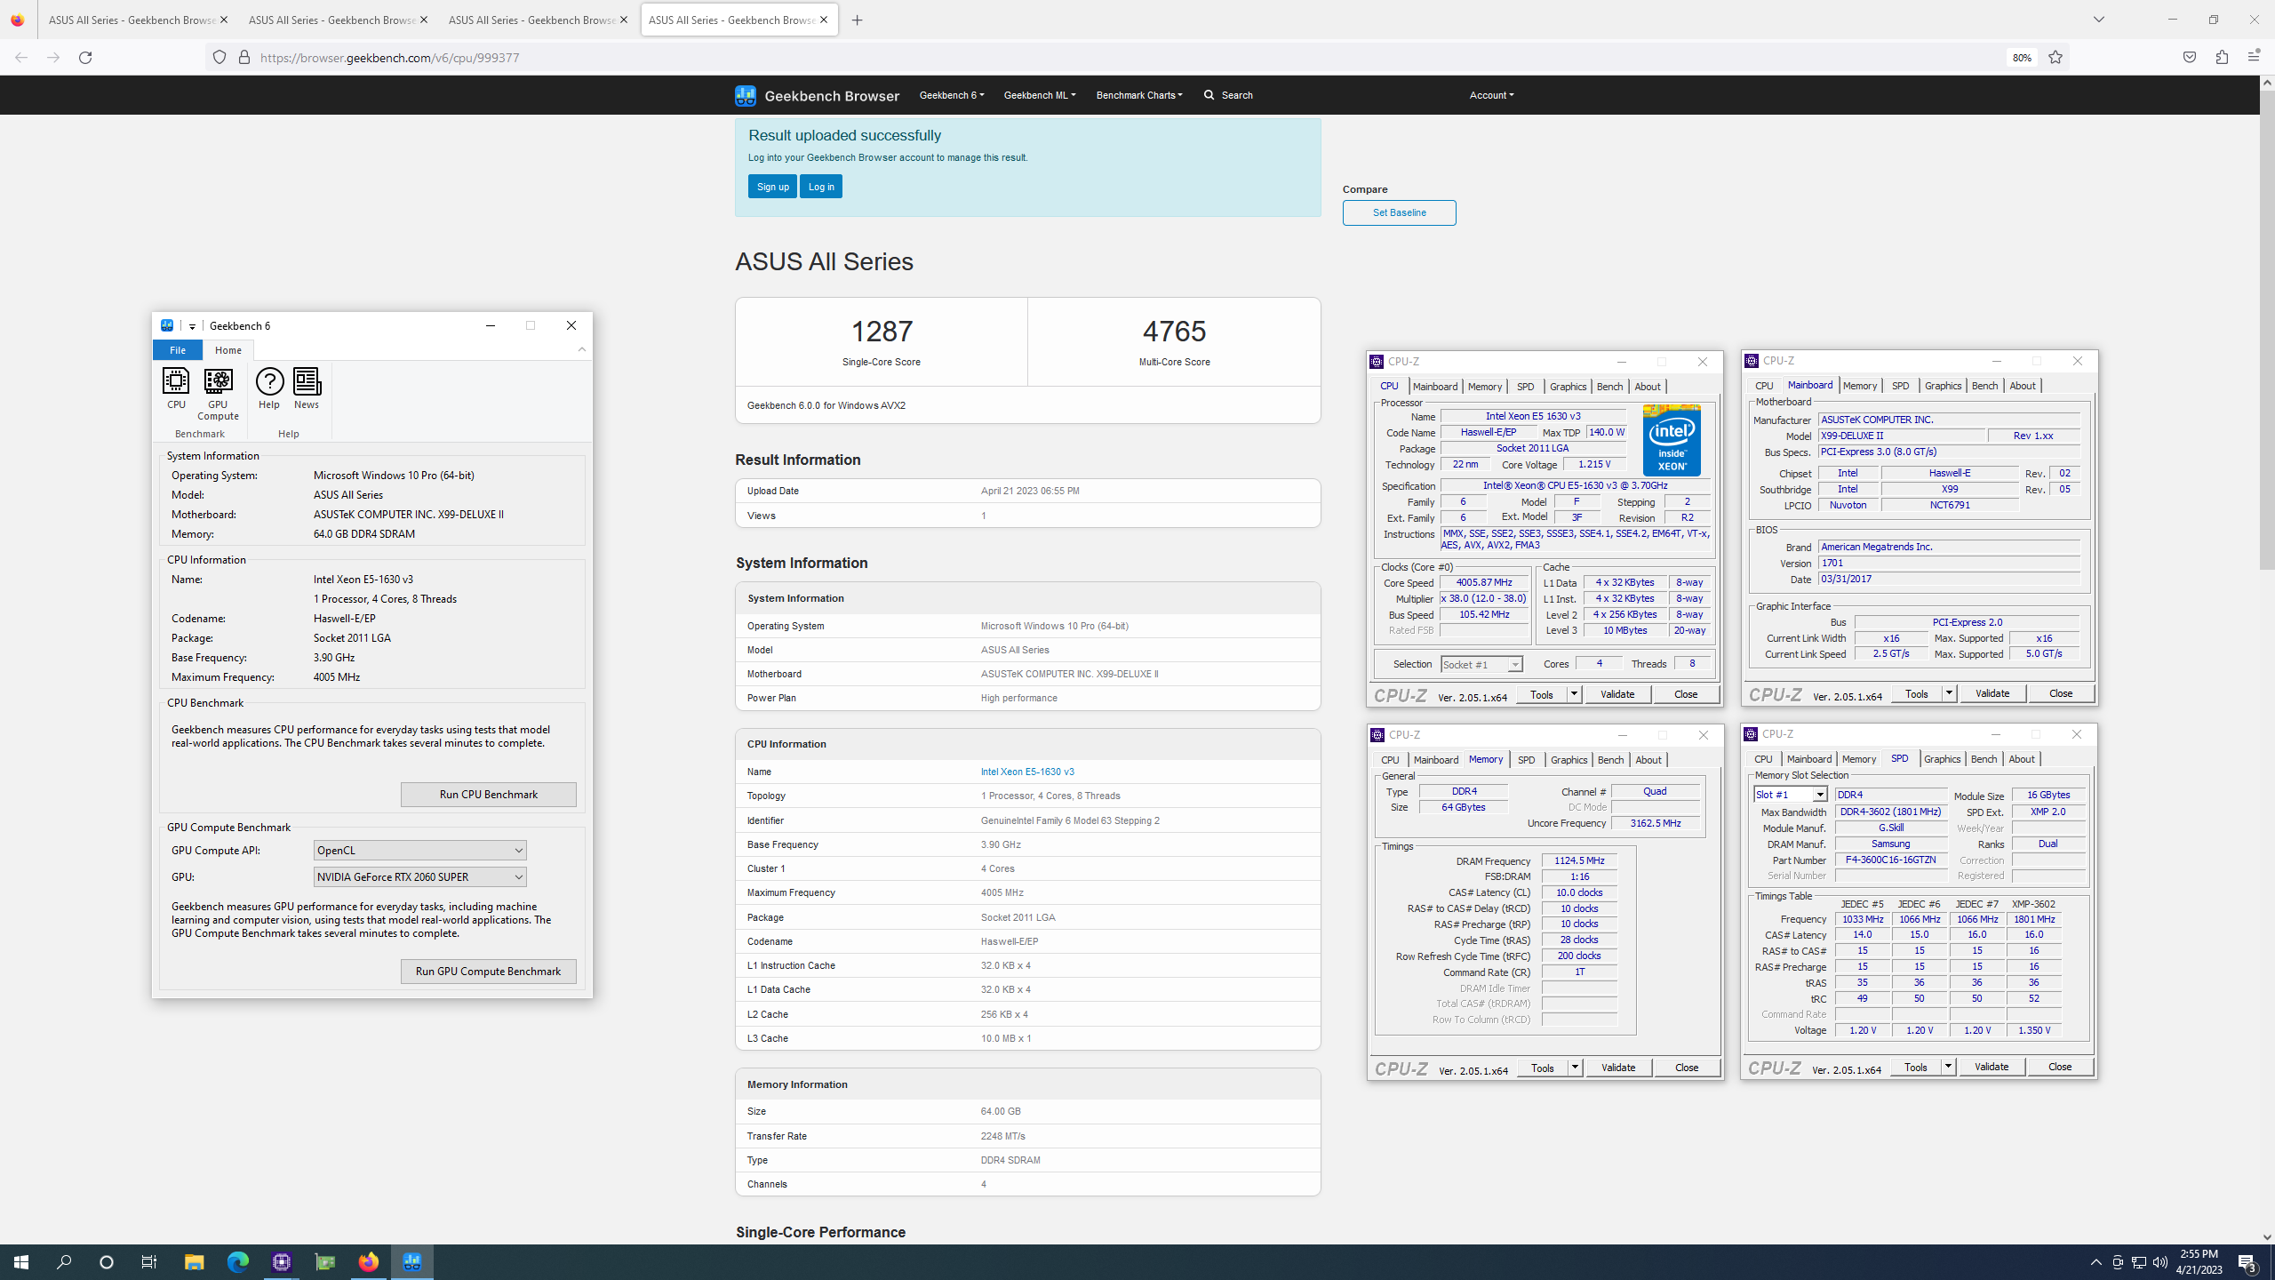Screen dimensions: 2275x1280
Task: Click the tracking protection shield icon
Action: pyautogui.click(x=220, y=58)
